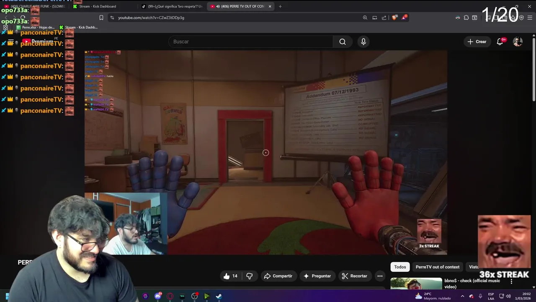Open Brave VPN shield icon
This screenshot has width=536, height=302.
tap(521, 18)
